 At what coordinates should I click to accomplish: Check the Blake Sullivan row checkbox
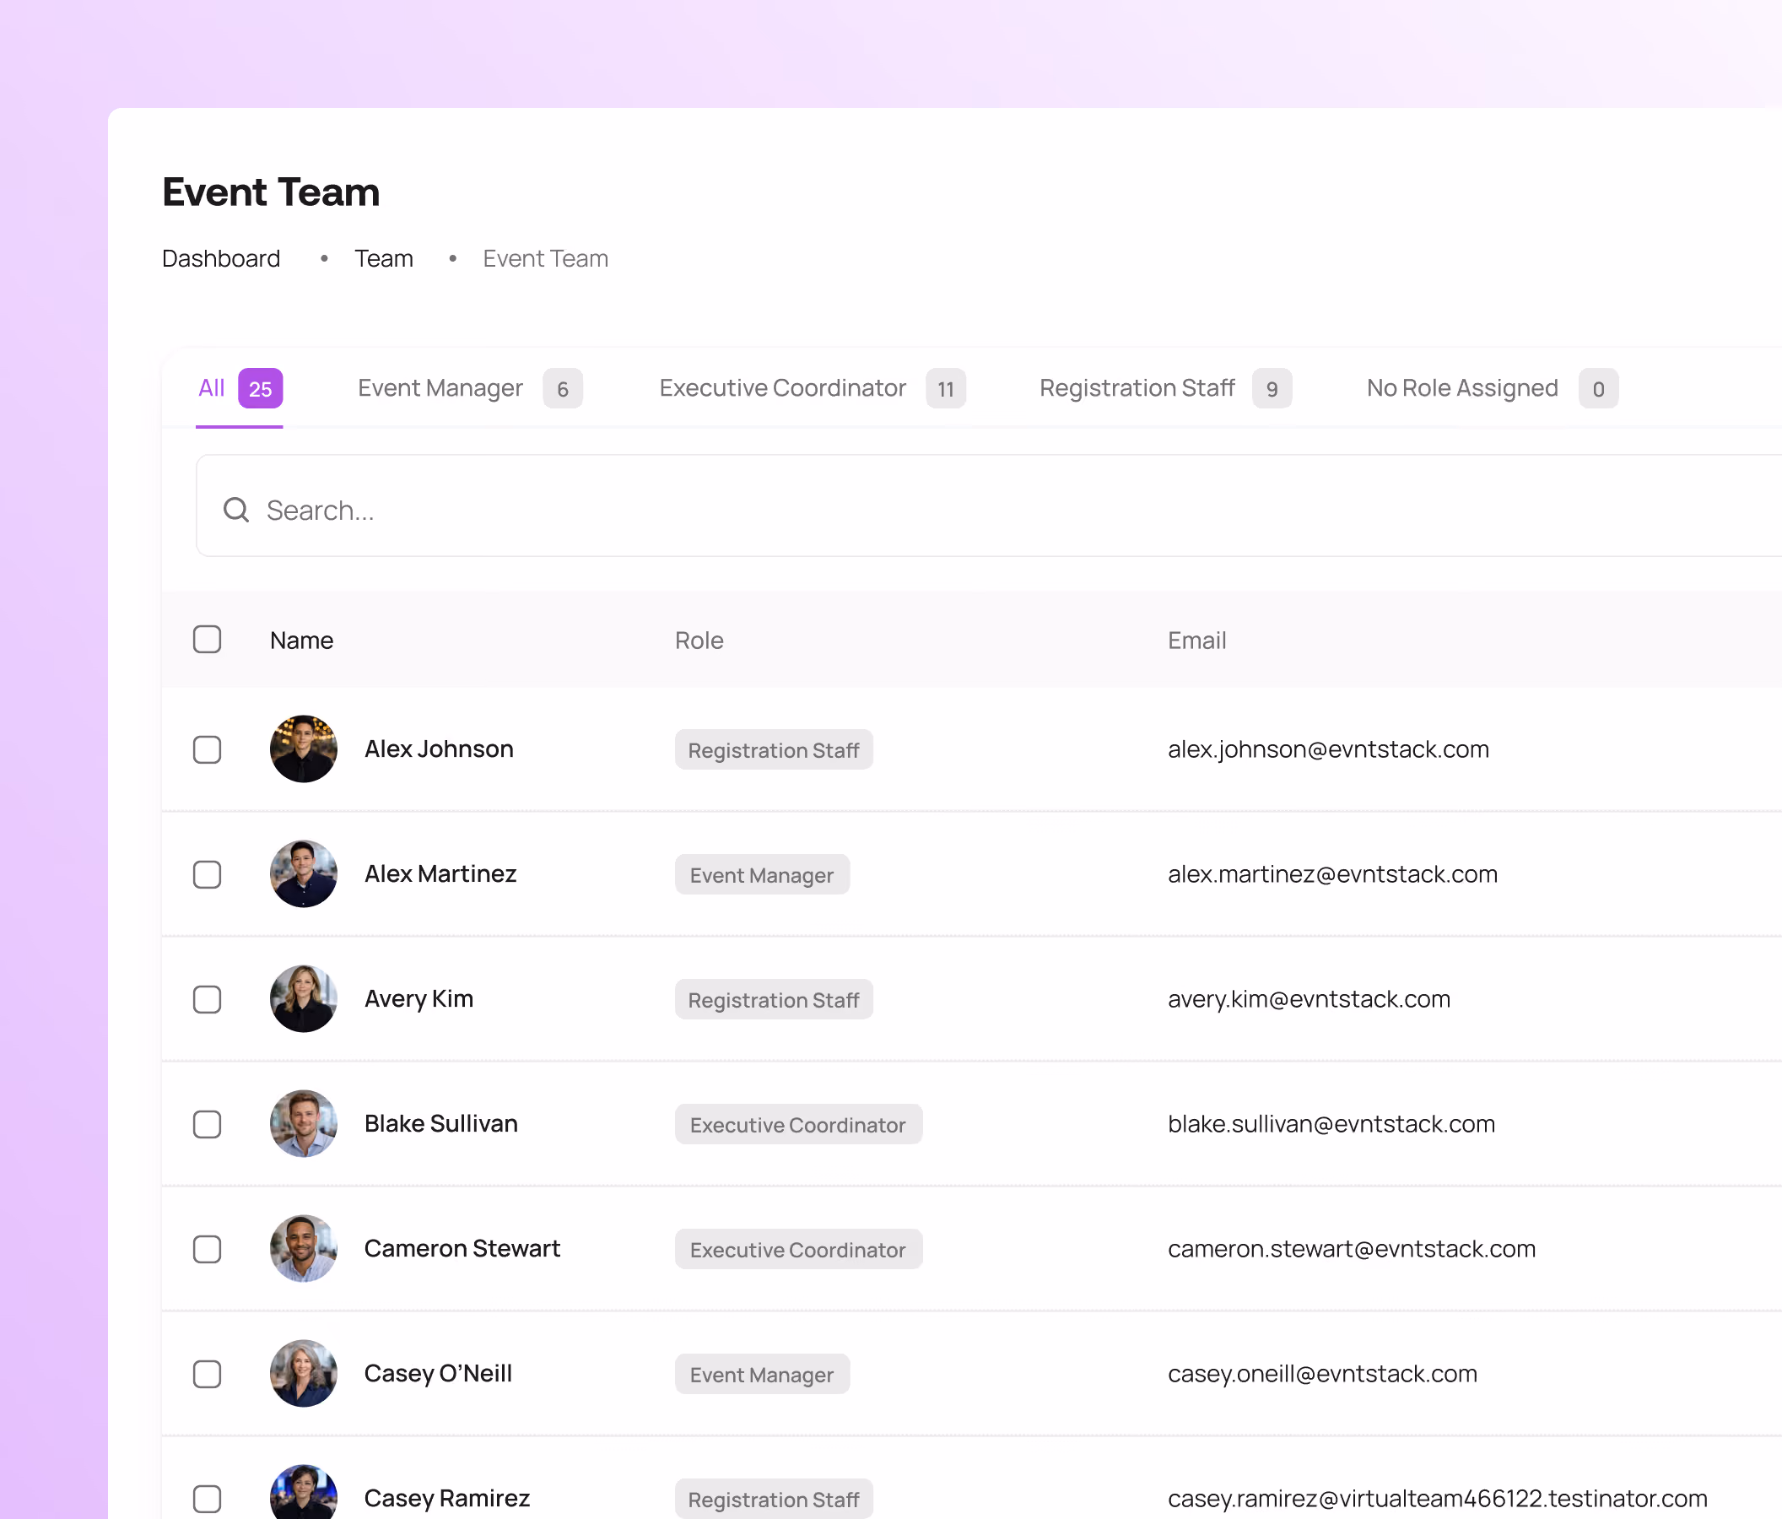pos(208,1123)
